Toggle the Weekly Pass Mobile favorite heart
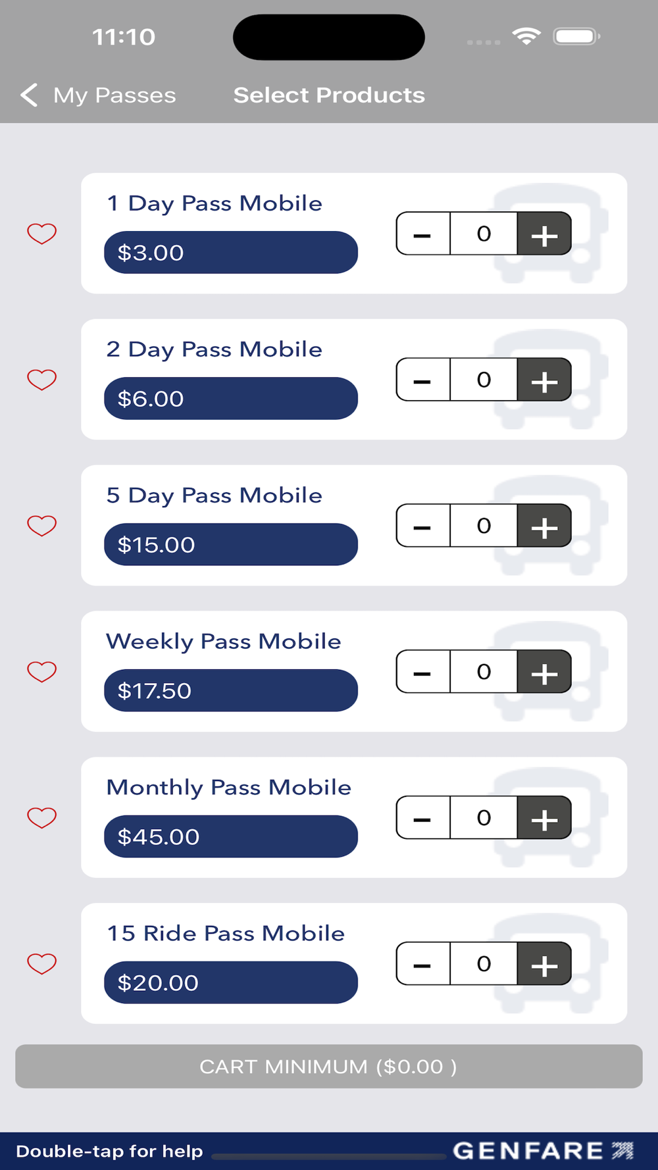This screenshot has width=658, height=1170. pyautogui.click(x=41, y=672)
